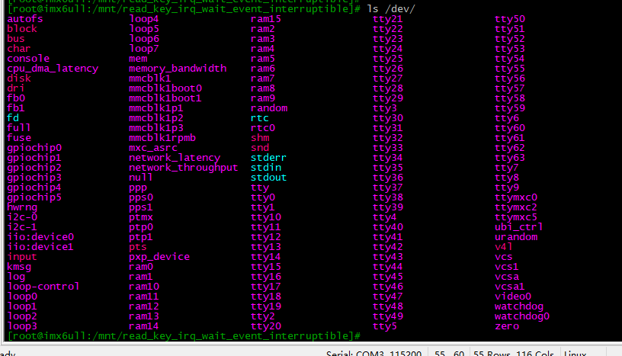
Task: Select the 'network_latency' entry
Action: click(x=175, y=158)
